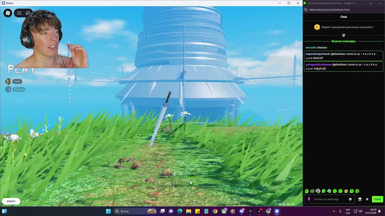Open the enzzzin username in chat

pos(310,47)
